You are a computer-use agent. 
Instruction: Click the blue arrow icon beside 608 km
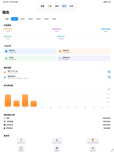pos(6,51)
